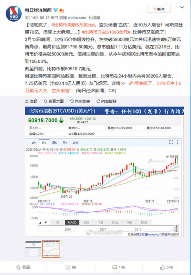Image resolution: width=191 pixels, height=275 pixels.
Task: Rotate image left with 向左旋转
Action: [x=80, y=101]
